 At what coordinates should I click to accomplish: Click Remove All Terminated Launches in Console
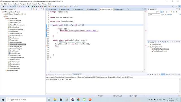coord(152,75)
